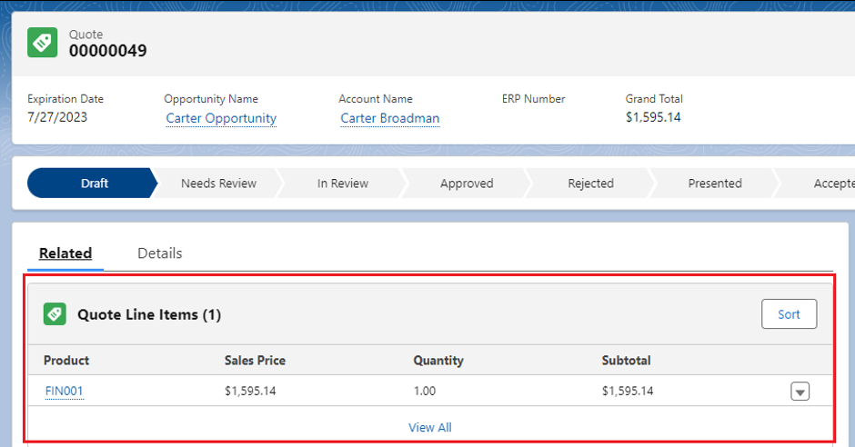Select the Needs Review stage
The width and height of the screenshot is (855, 447).
(x=218, y=184)
